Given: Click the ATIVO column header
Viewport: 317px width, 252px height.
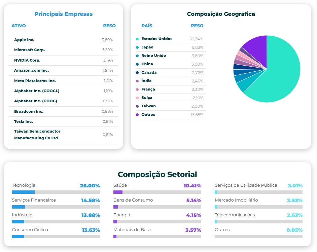Looking at the screenshot, I should pos(19,26).
